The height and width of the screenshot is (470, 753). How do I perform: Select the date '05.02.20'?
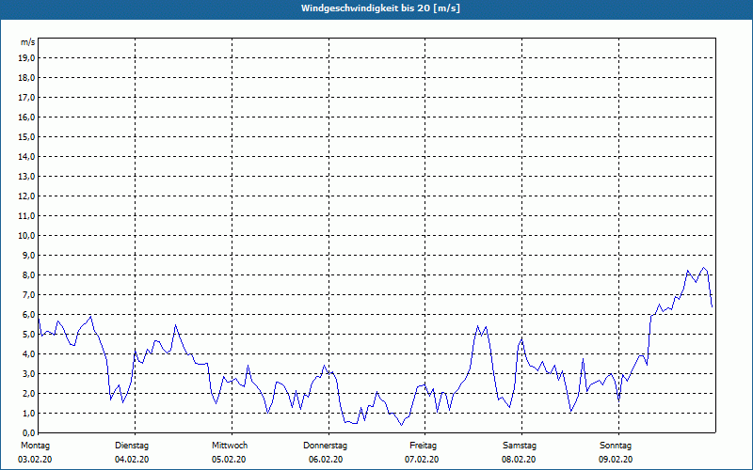[229, 460]
